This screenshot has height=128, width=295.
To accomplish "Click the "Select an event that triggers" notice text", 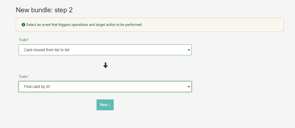I will [x=55, y=25].
